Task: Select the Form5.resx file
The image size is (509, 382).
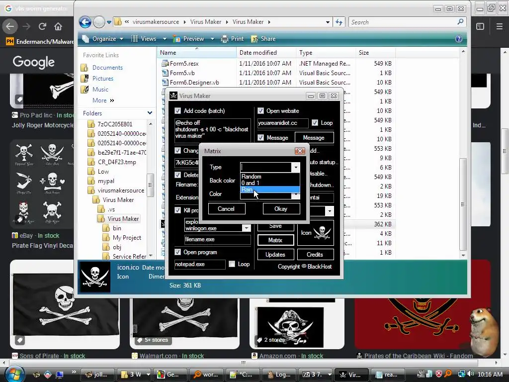Action: tap(184, 64)
